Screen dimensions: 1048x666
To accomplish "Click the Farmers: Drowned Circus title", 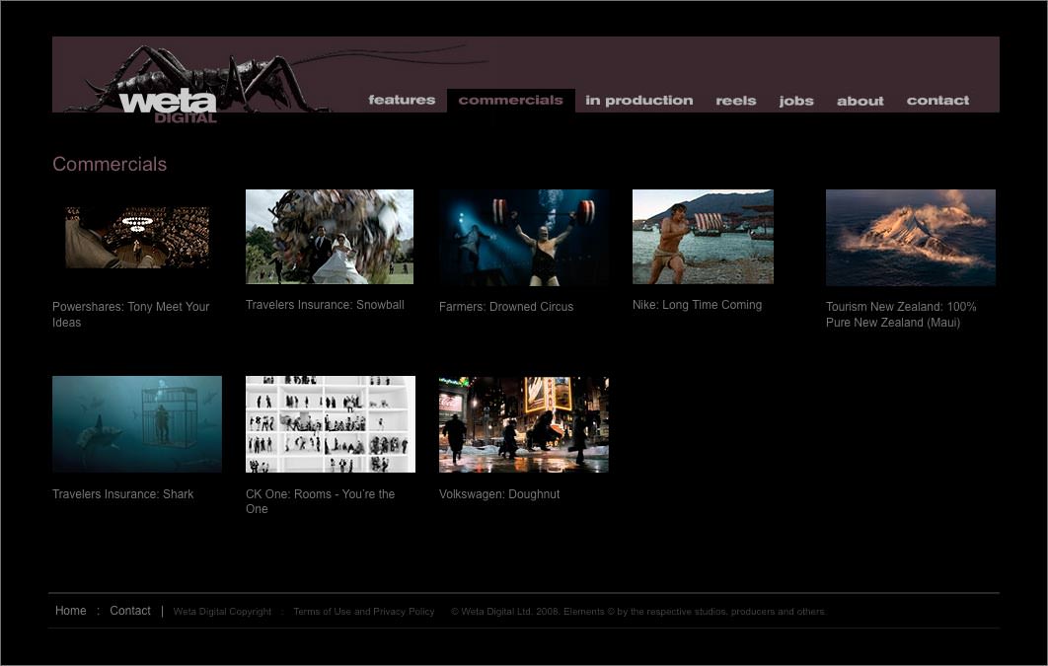I will (506, 307).
